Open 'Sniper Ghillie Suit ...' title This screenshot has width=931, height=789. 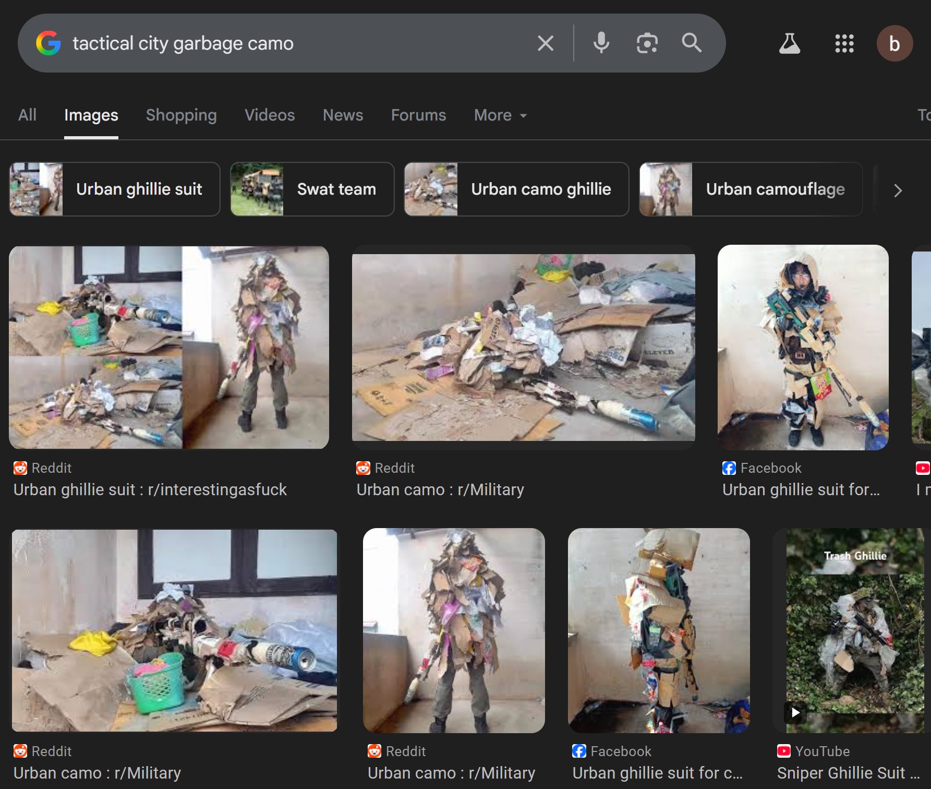coord(848,773)
